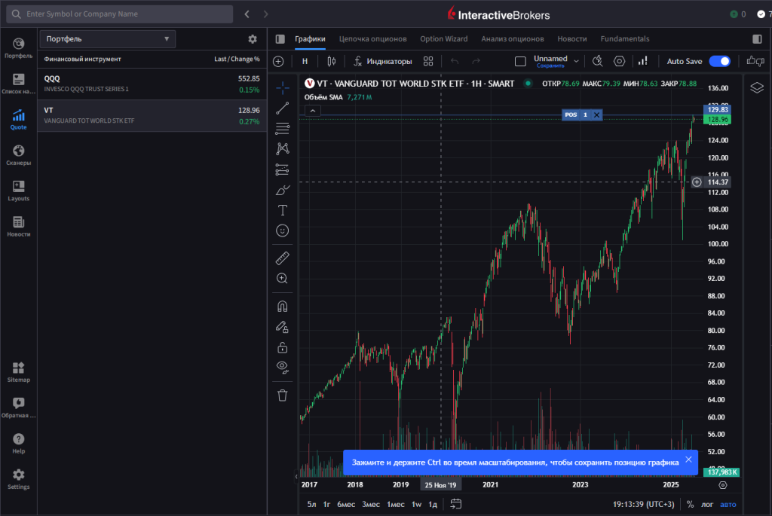This screenshot has width=772, height=516.
Task: Open the Индикаторы indicators menu
Action: [x=382, y=61]
